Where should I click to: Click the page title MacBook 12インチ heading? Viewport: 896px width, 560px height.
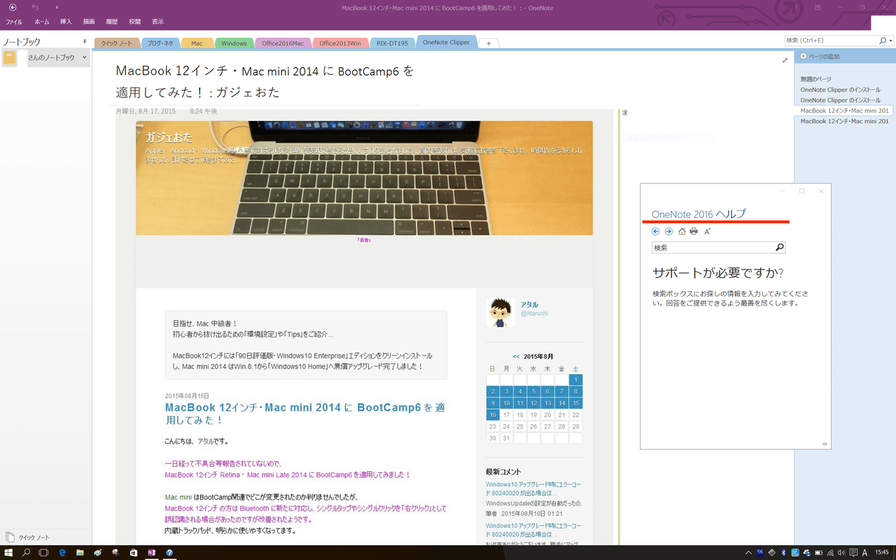click(x=265, y=81)
